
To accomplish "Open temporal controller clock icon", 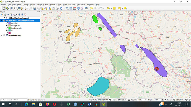I will click(x=57, y=8).
